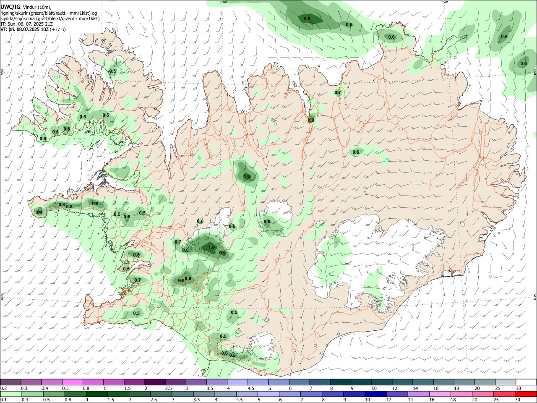Select the pale green 0.1 swatch in lower legend
537x403 pixels.
[x=11, y=394]
